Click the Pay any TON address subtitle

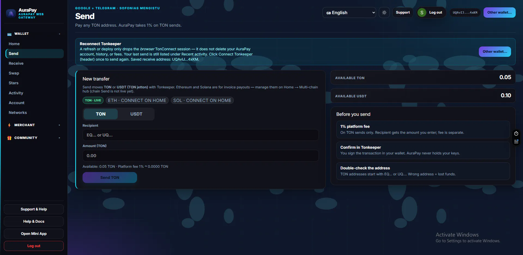click(128, 25)
